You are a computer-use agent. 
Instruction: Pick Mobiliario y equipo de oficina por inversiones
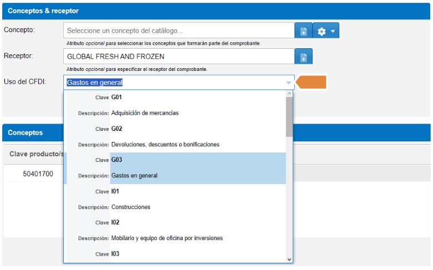pyautogui.click(x=175, y=231)
